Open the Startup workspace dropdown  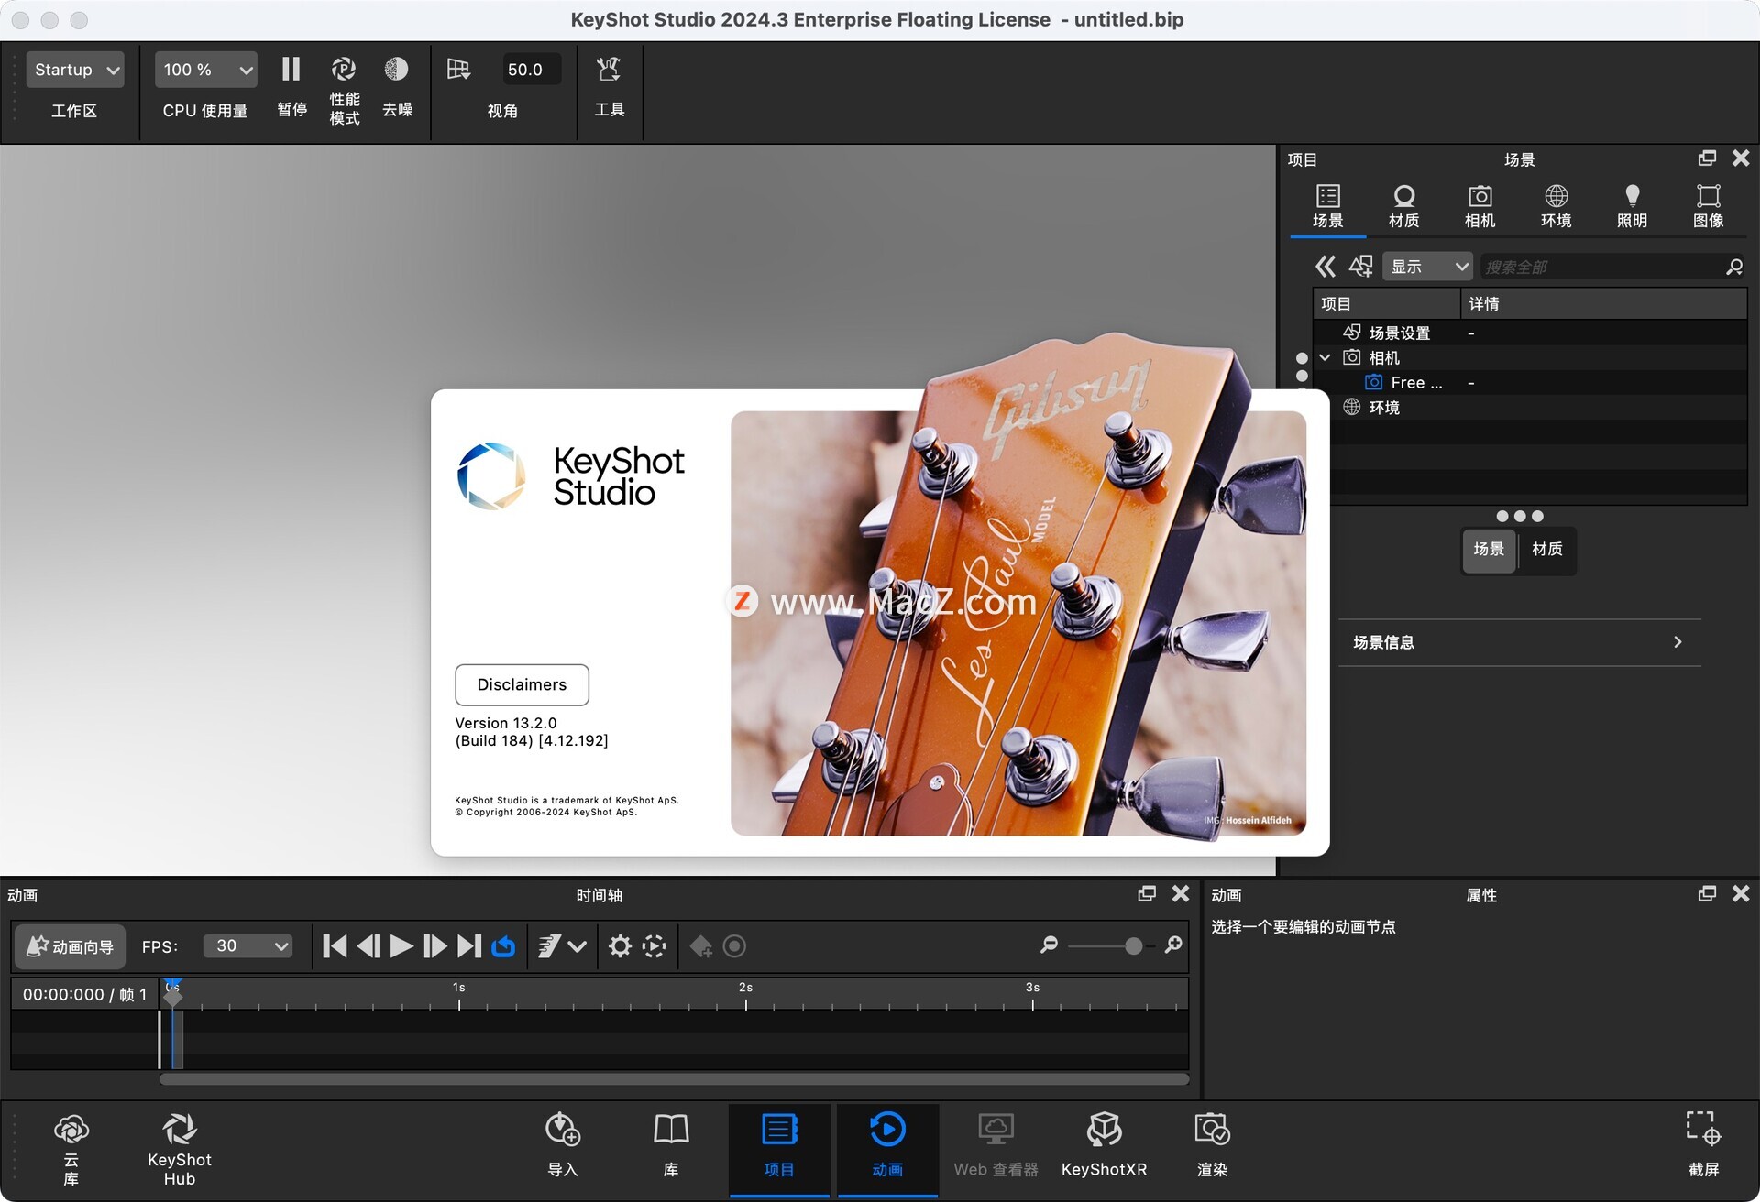pyautogui.click(x=75, y=70)
